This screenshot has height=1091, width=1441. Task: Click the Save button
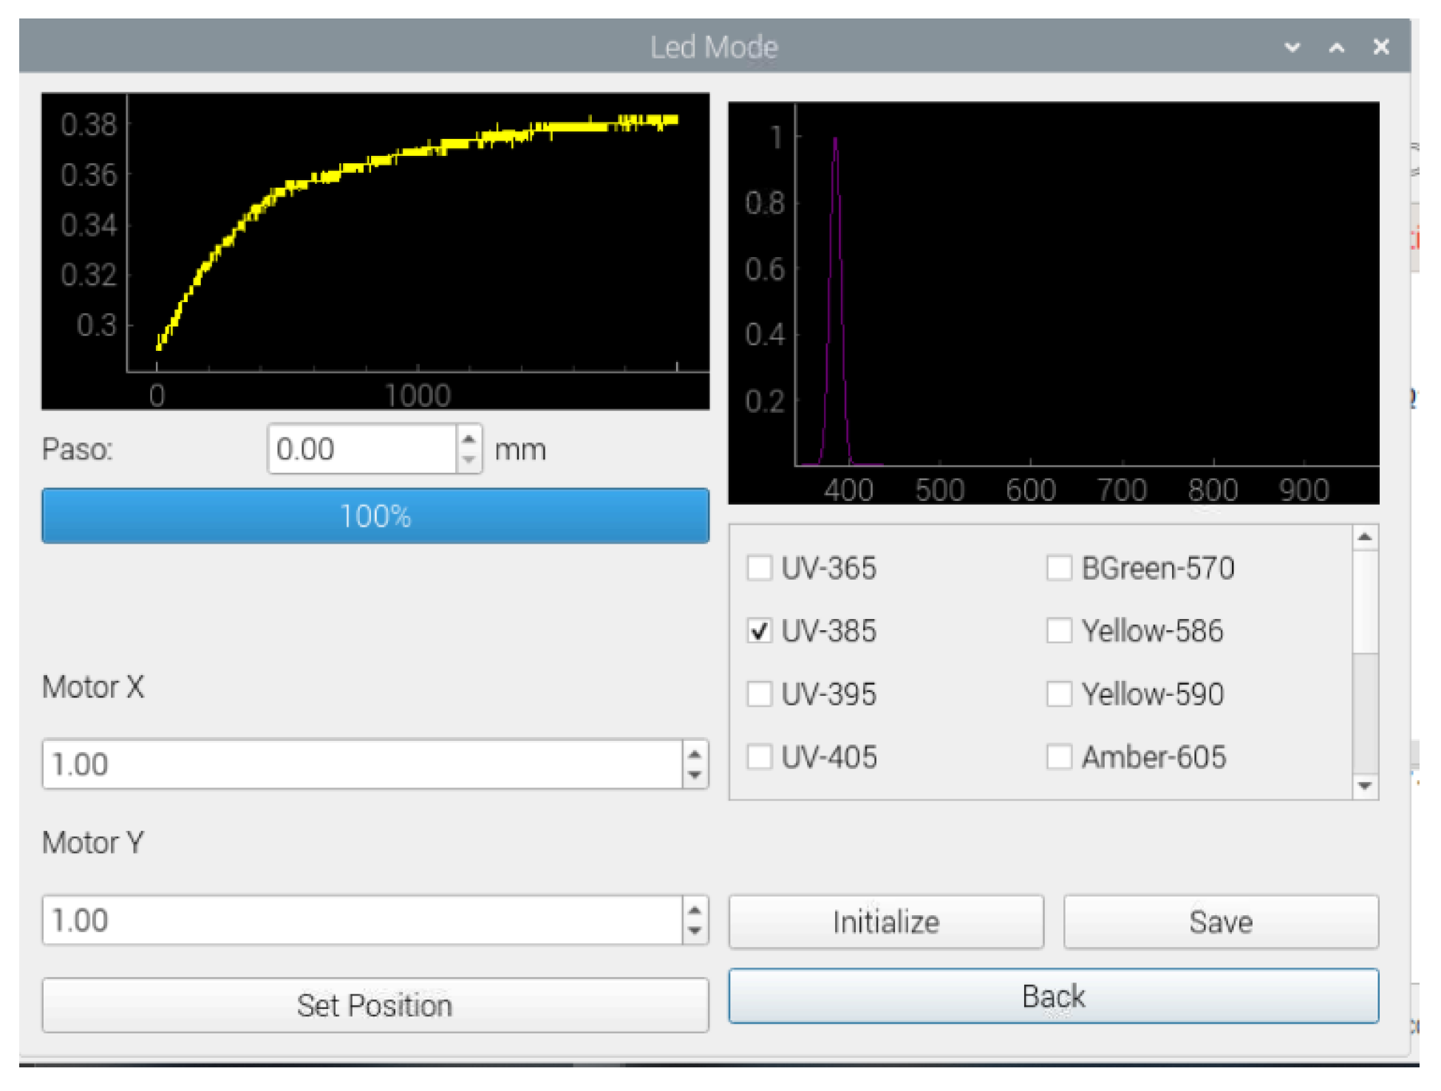[x=1220, y=922]
